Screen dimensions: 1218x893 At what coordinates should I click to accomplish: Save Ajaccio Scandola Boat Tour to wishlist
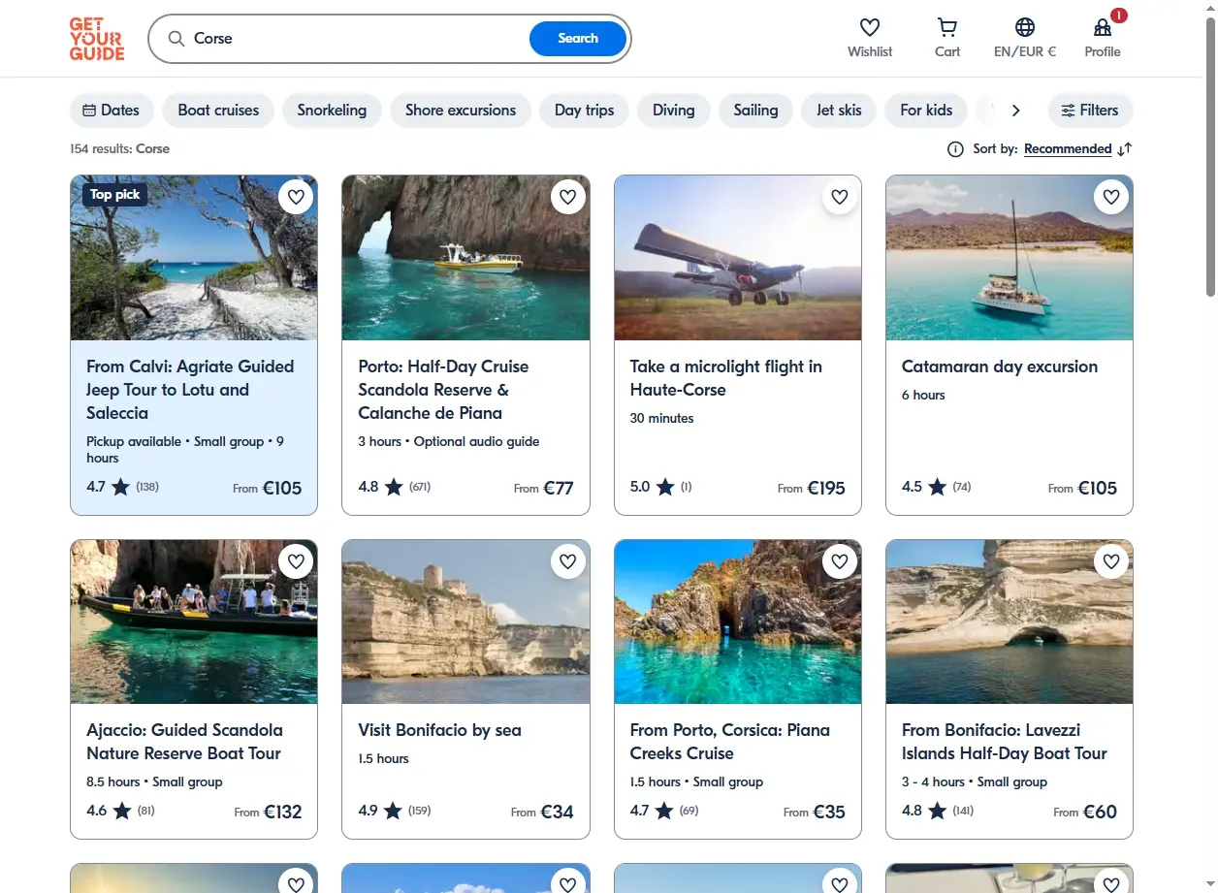click(x=297, y=561)
